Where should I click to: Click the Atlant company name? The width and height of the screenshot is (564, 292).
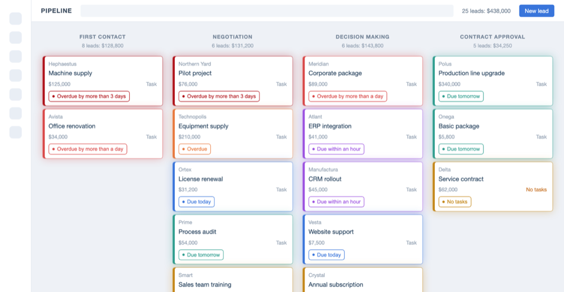(315, 117)
